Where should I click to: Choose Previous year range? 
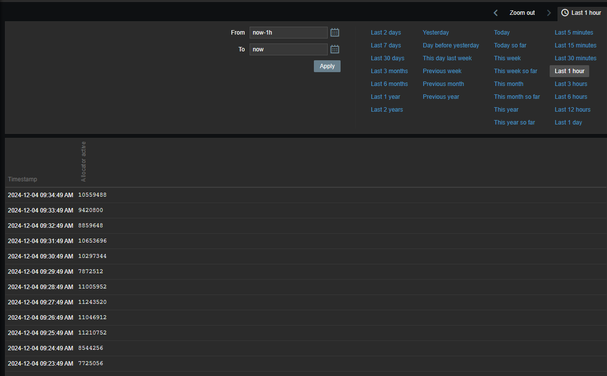441,97
